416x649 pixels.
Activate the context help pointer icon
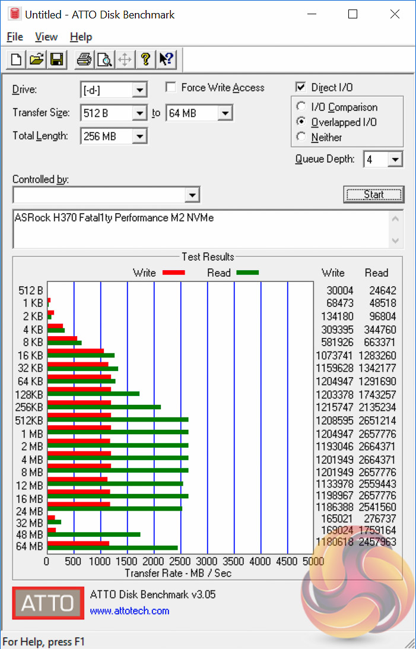tap(166, 59)
